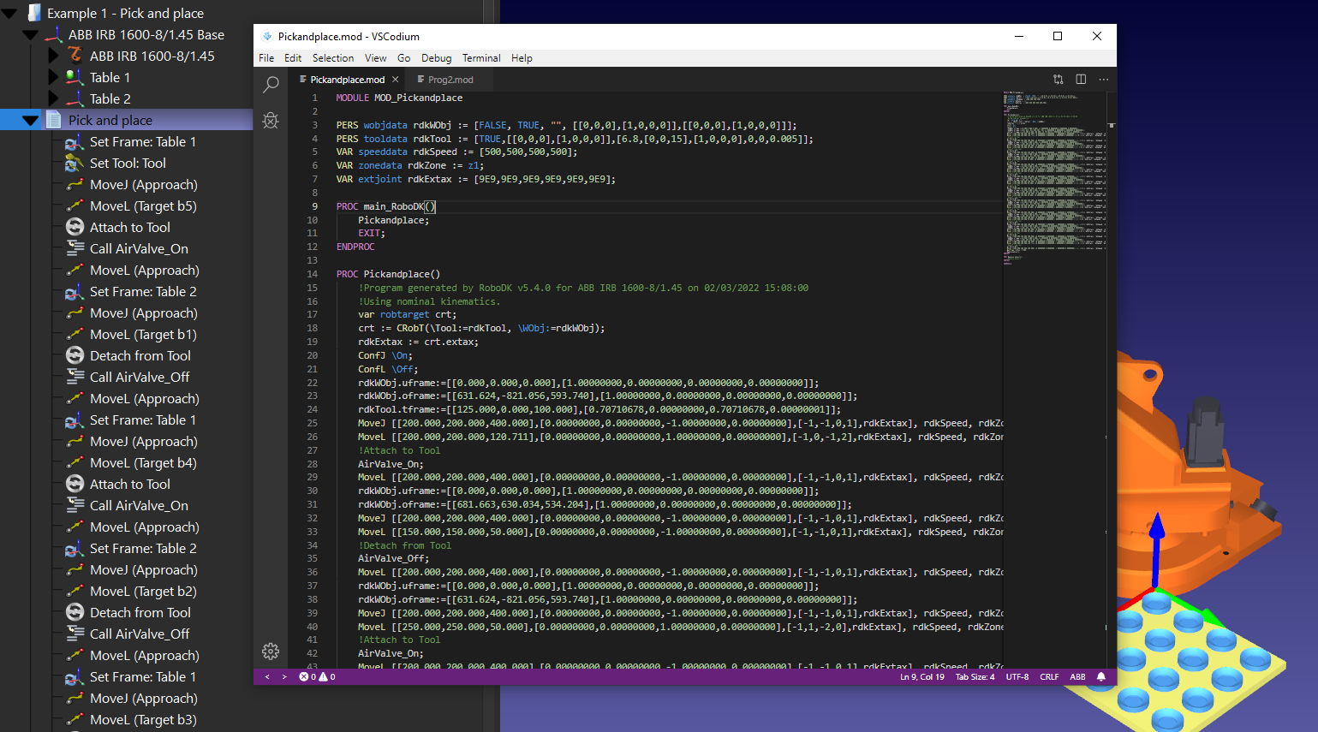The image size is (1318, 732).
Task: Open the Terminal menu
Action: click(481, 58)
